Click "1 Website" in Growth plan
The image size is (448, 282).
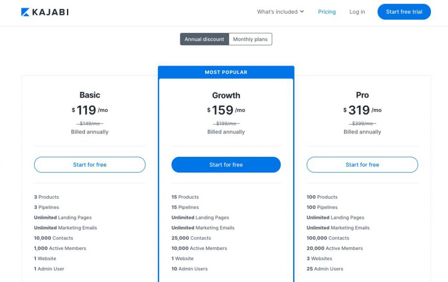pos(182,258)
